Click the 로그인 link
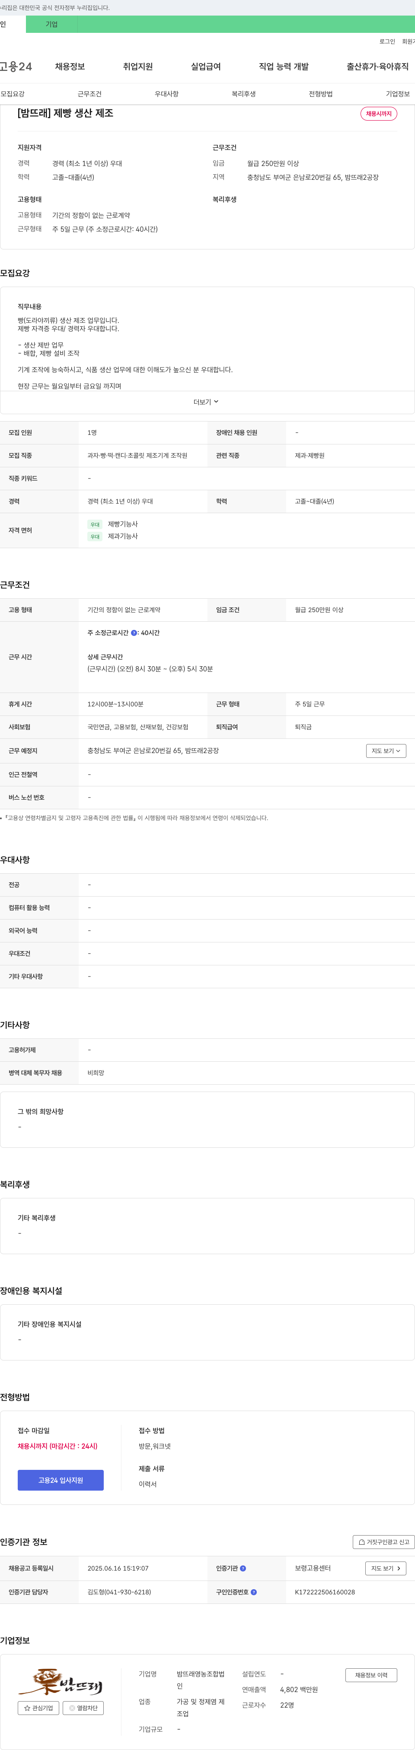Image resolution: width=415 pixels, height=1750 pixels. pos(387,42)
